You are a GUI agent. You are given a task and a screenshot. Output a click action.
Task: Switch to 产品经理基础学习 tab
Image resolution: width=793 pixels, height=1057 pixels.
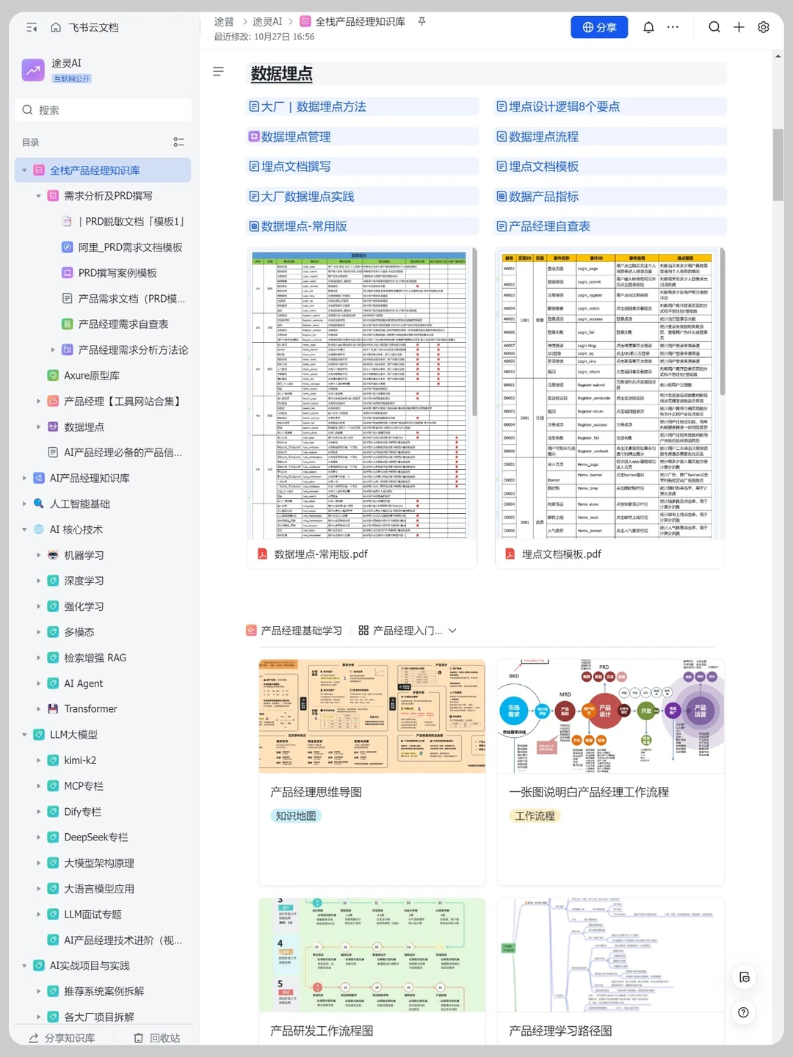294,631
